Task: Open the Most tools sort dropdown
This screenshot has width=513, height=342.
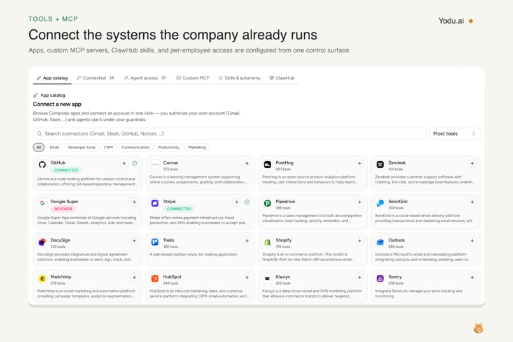Action: (x=454, y=134)
